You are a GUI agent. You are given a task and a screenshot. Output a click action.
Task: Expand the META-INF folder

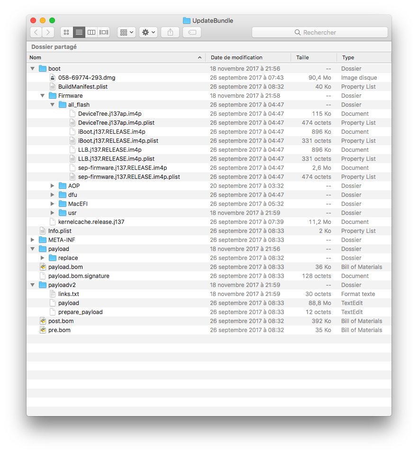(33, 240)
